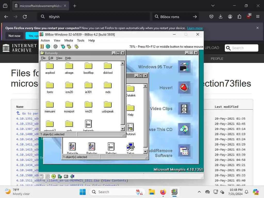Launch Hover! from the CD menu
Viewport: 264px width, 198px height.
click(x=184, y=88)
